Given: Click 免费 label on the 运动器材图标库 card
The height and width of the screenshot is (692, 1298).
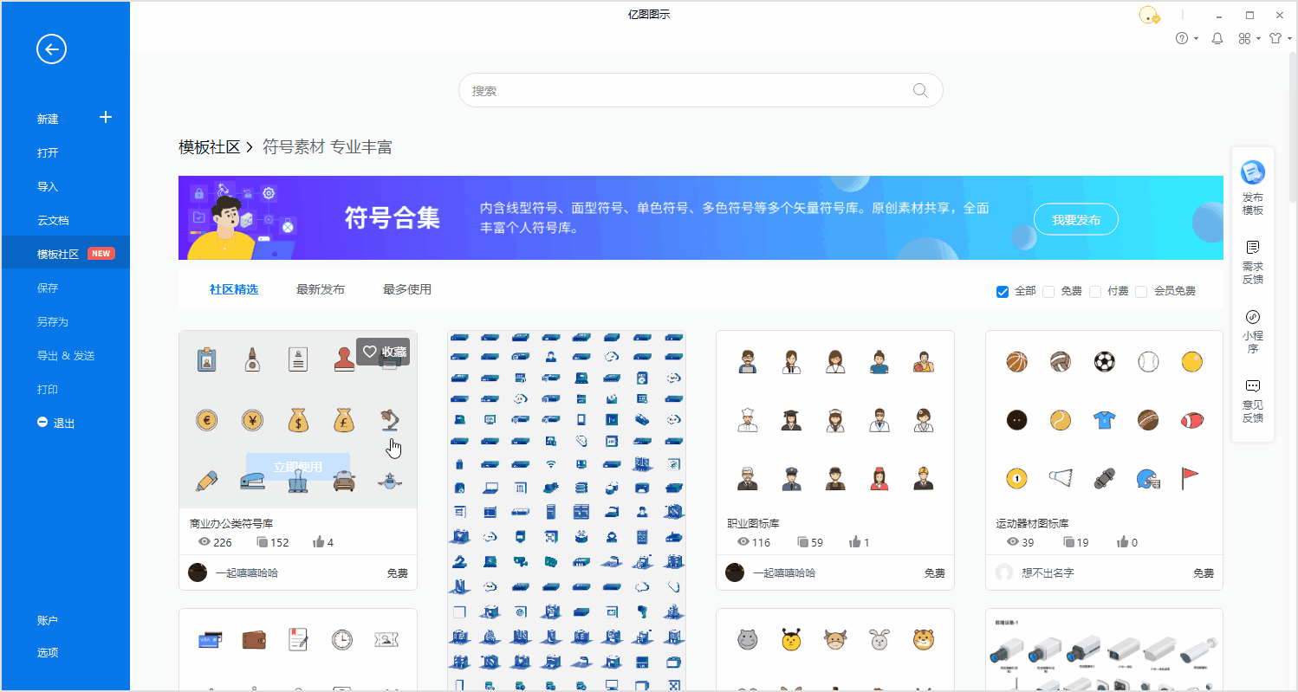Looking at the screenshot, I should (x=1204, y=572).
